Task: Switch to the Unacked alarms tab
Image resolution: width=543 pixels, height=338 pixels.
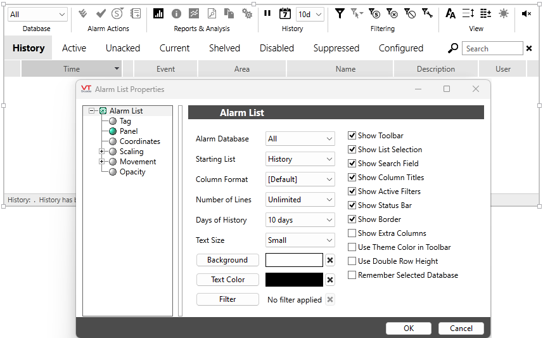Action: [123, 48]
